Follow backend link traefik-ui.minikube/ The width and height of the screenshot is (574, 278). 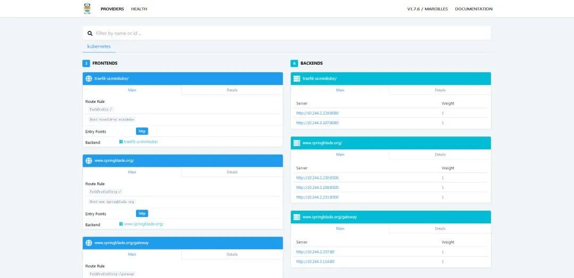tap(138, 142)
